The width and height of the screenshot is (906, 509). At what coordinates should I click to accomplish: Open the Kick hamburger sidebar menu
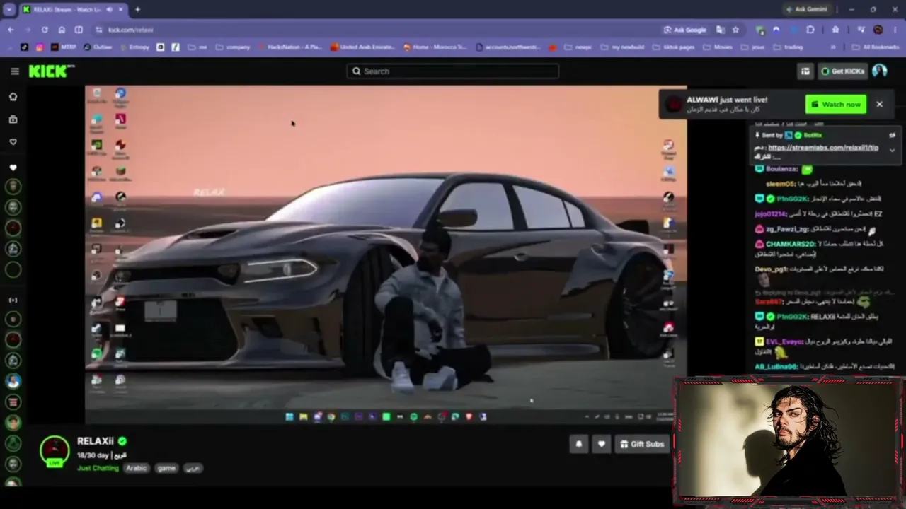tap(14, 71)
